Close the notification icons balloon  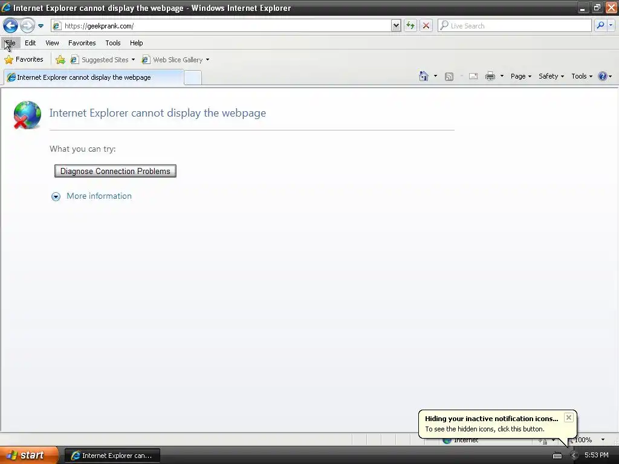[568, 417]
